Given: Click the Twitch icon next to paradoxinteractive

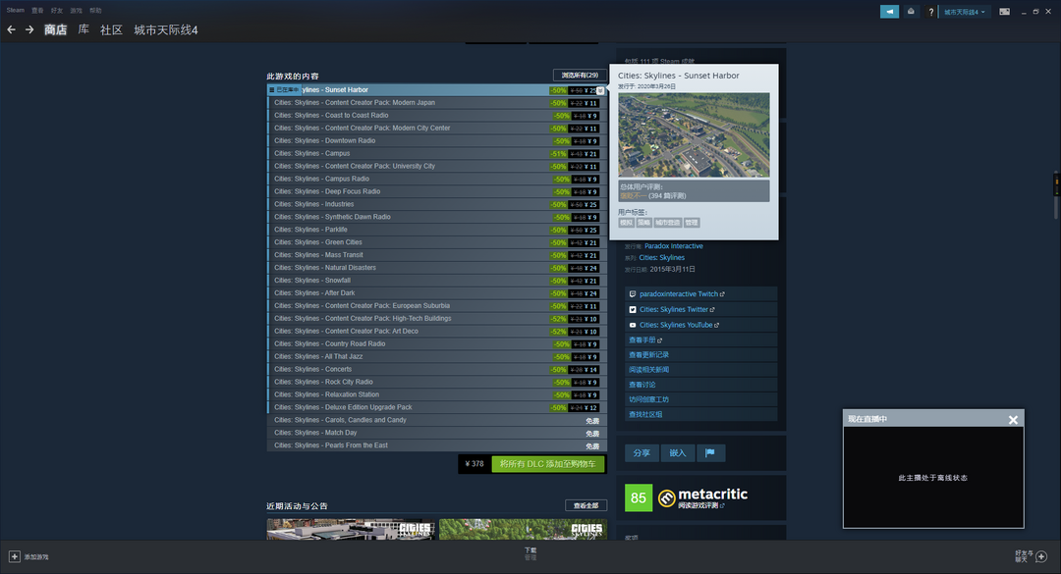Looking at the screenshot, I should click(x=633, y=294).
